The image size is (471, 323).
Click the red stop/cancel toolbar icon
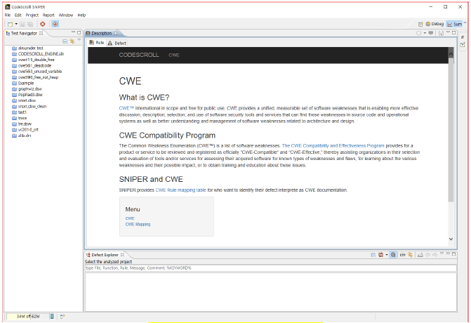[x=43, y=24]
